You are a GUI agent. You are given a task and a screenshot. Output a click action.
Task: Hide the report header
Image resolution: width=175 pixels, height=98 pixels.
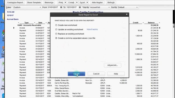click(x=97, y=2)
